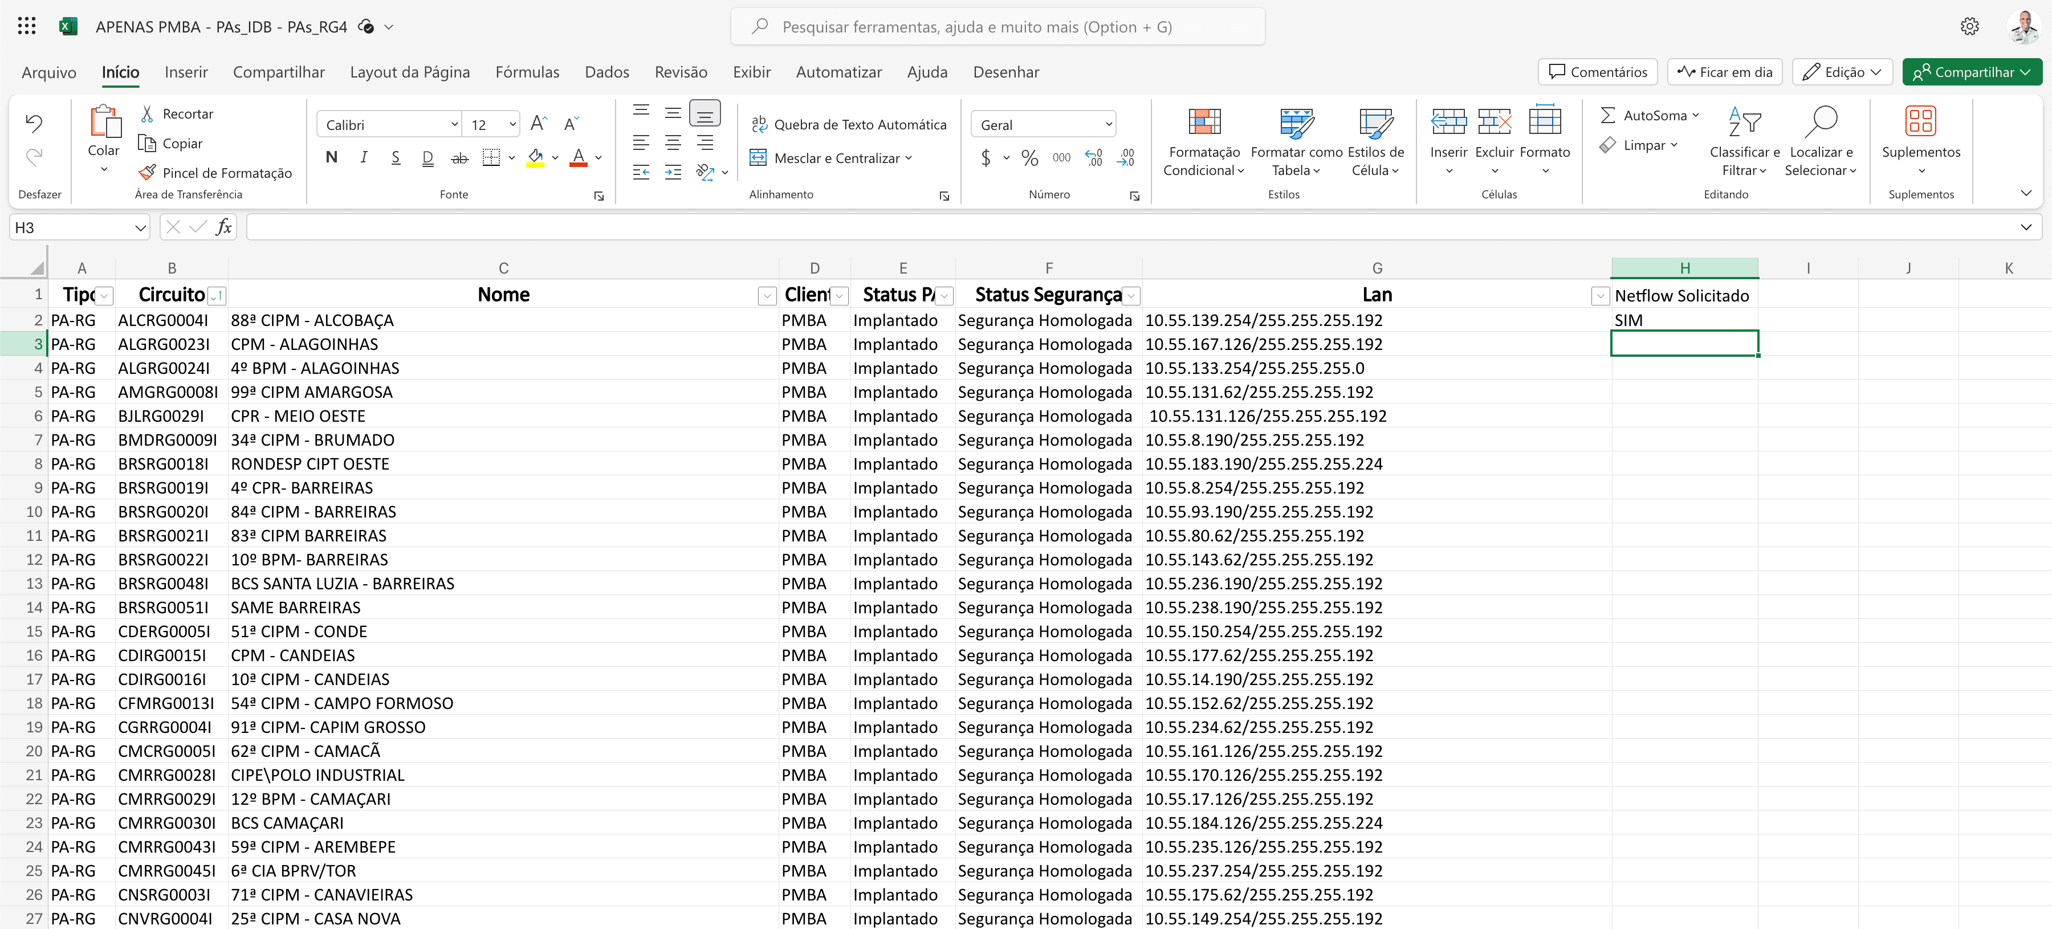Apply yellow fill color bucket

536,158
